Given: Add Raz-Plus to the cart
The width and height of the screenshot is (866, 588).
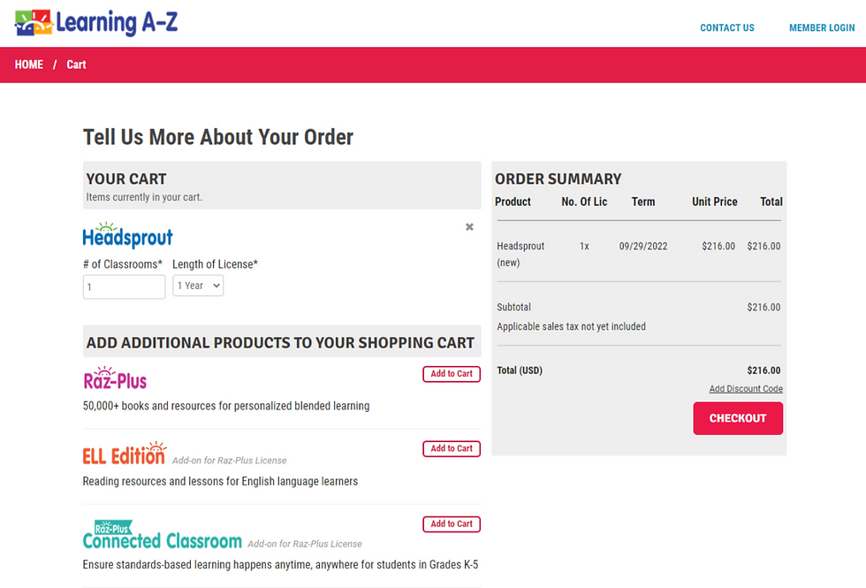Looking at the screenshot, I should pos(451,374).
